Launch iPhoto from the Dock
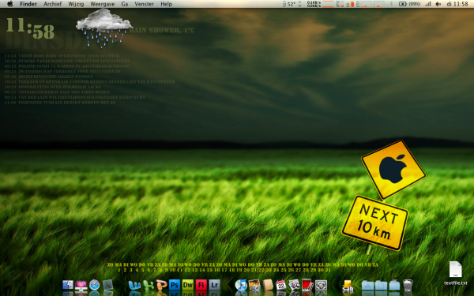The height and width of the screenshot is (296, 474). tap(254, 285)
